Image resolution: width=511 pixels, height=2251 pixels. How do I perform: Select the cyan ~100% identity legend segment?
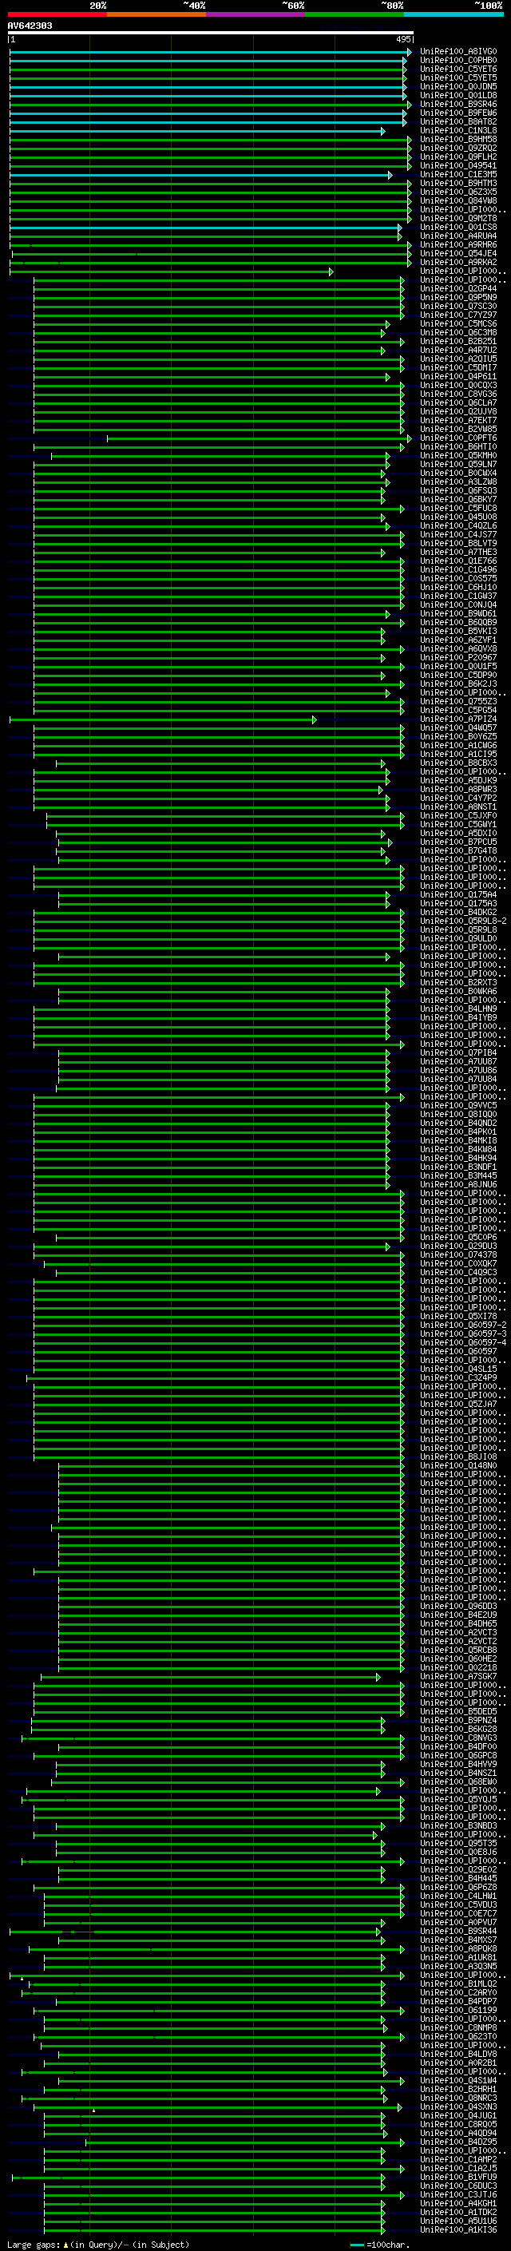pos(454,14)
